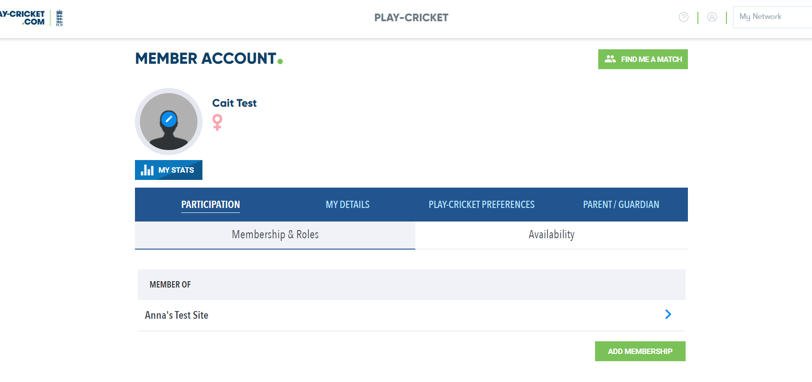Click the profile avatar picture
This screenshot has width=812, height=382.
pos(168,122)
